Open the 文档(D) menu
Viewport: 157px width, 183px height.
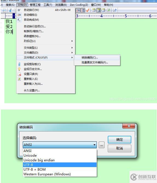coord(22,5)
